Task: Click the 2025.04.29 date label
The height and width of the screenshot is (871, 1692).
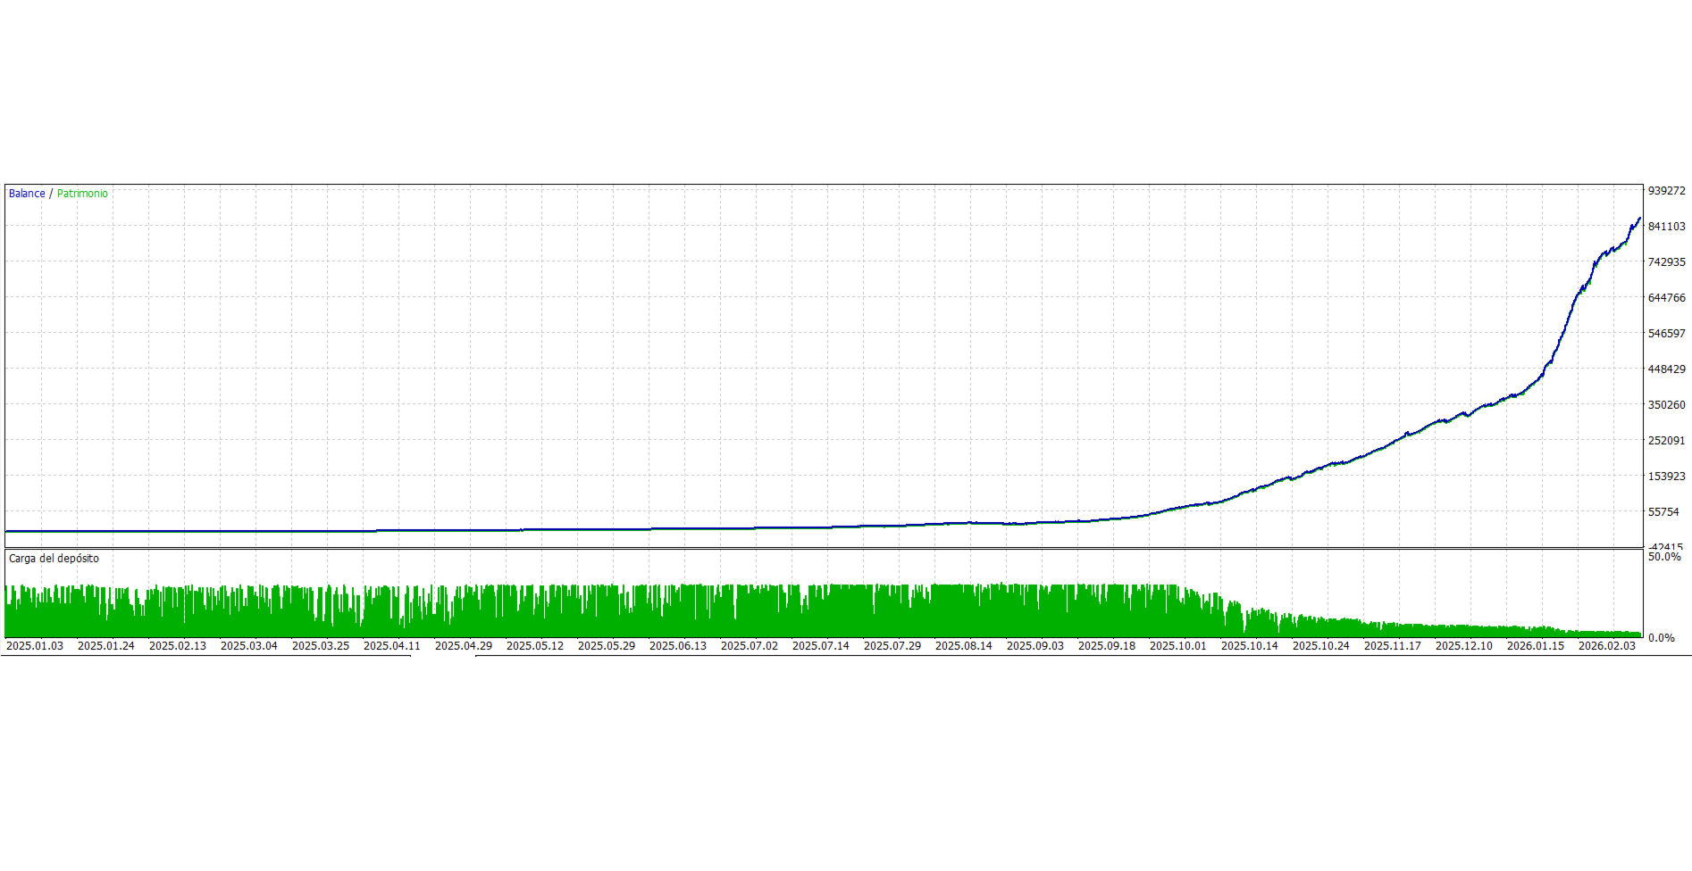Action: [x=464, y=646]
